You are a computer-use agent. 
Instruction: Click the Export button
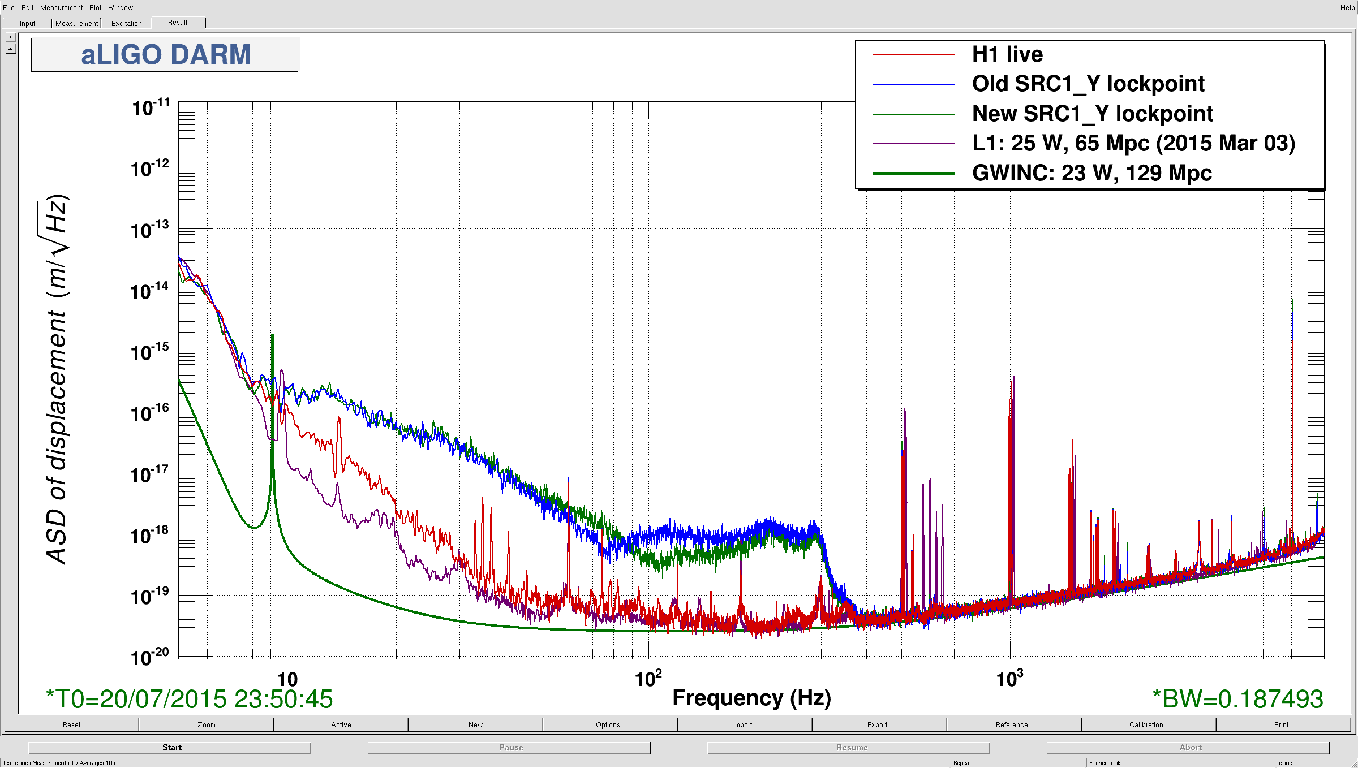tap(879, 724)
